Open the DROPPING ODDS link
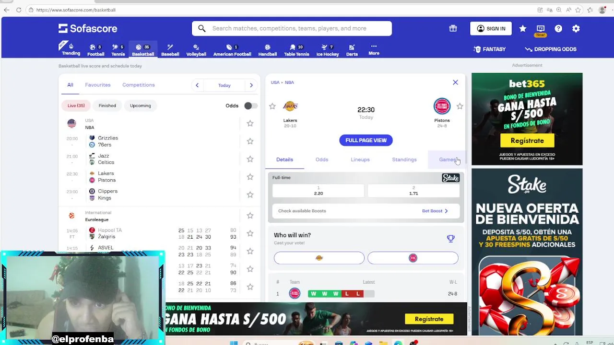Image resolution: width=614 pixels, height=345 pixels. point(551,49)
